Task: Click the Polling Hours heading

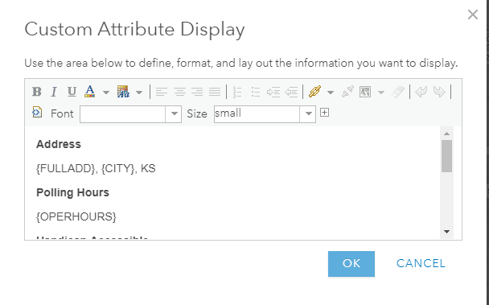Action: pos(72,192)
